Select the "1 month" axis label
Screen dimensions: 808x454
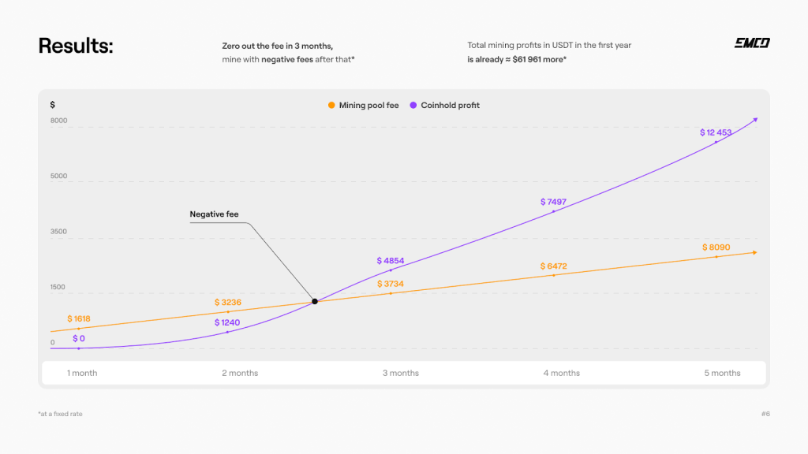[82, 373]
